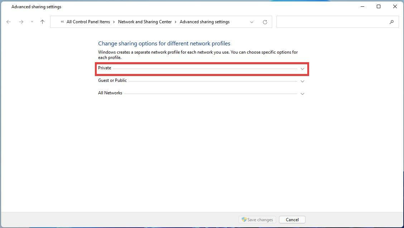Screen dimensions: 404x228
Task: Click the UAC shield on Save changes
Action: pos(244,219)
